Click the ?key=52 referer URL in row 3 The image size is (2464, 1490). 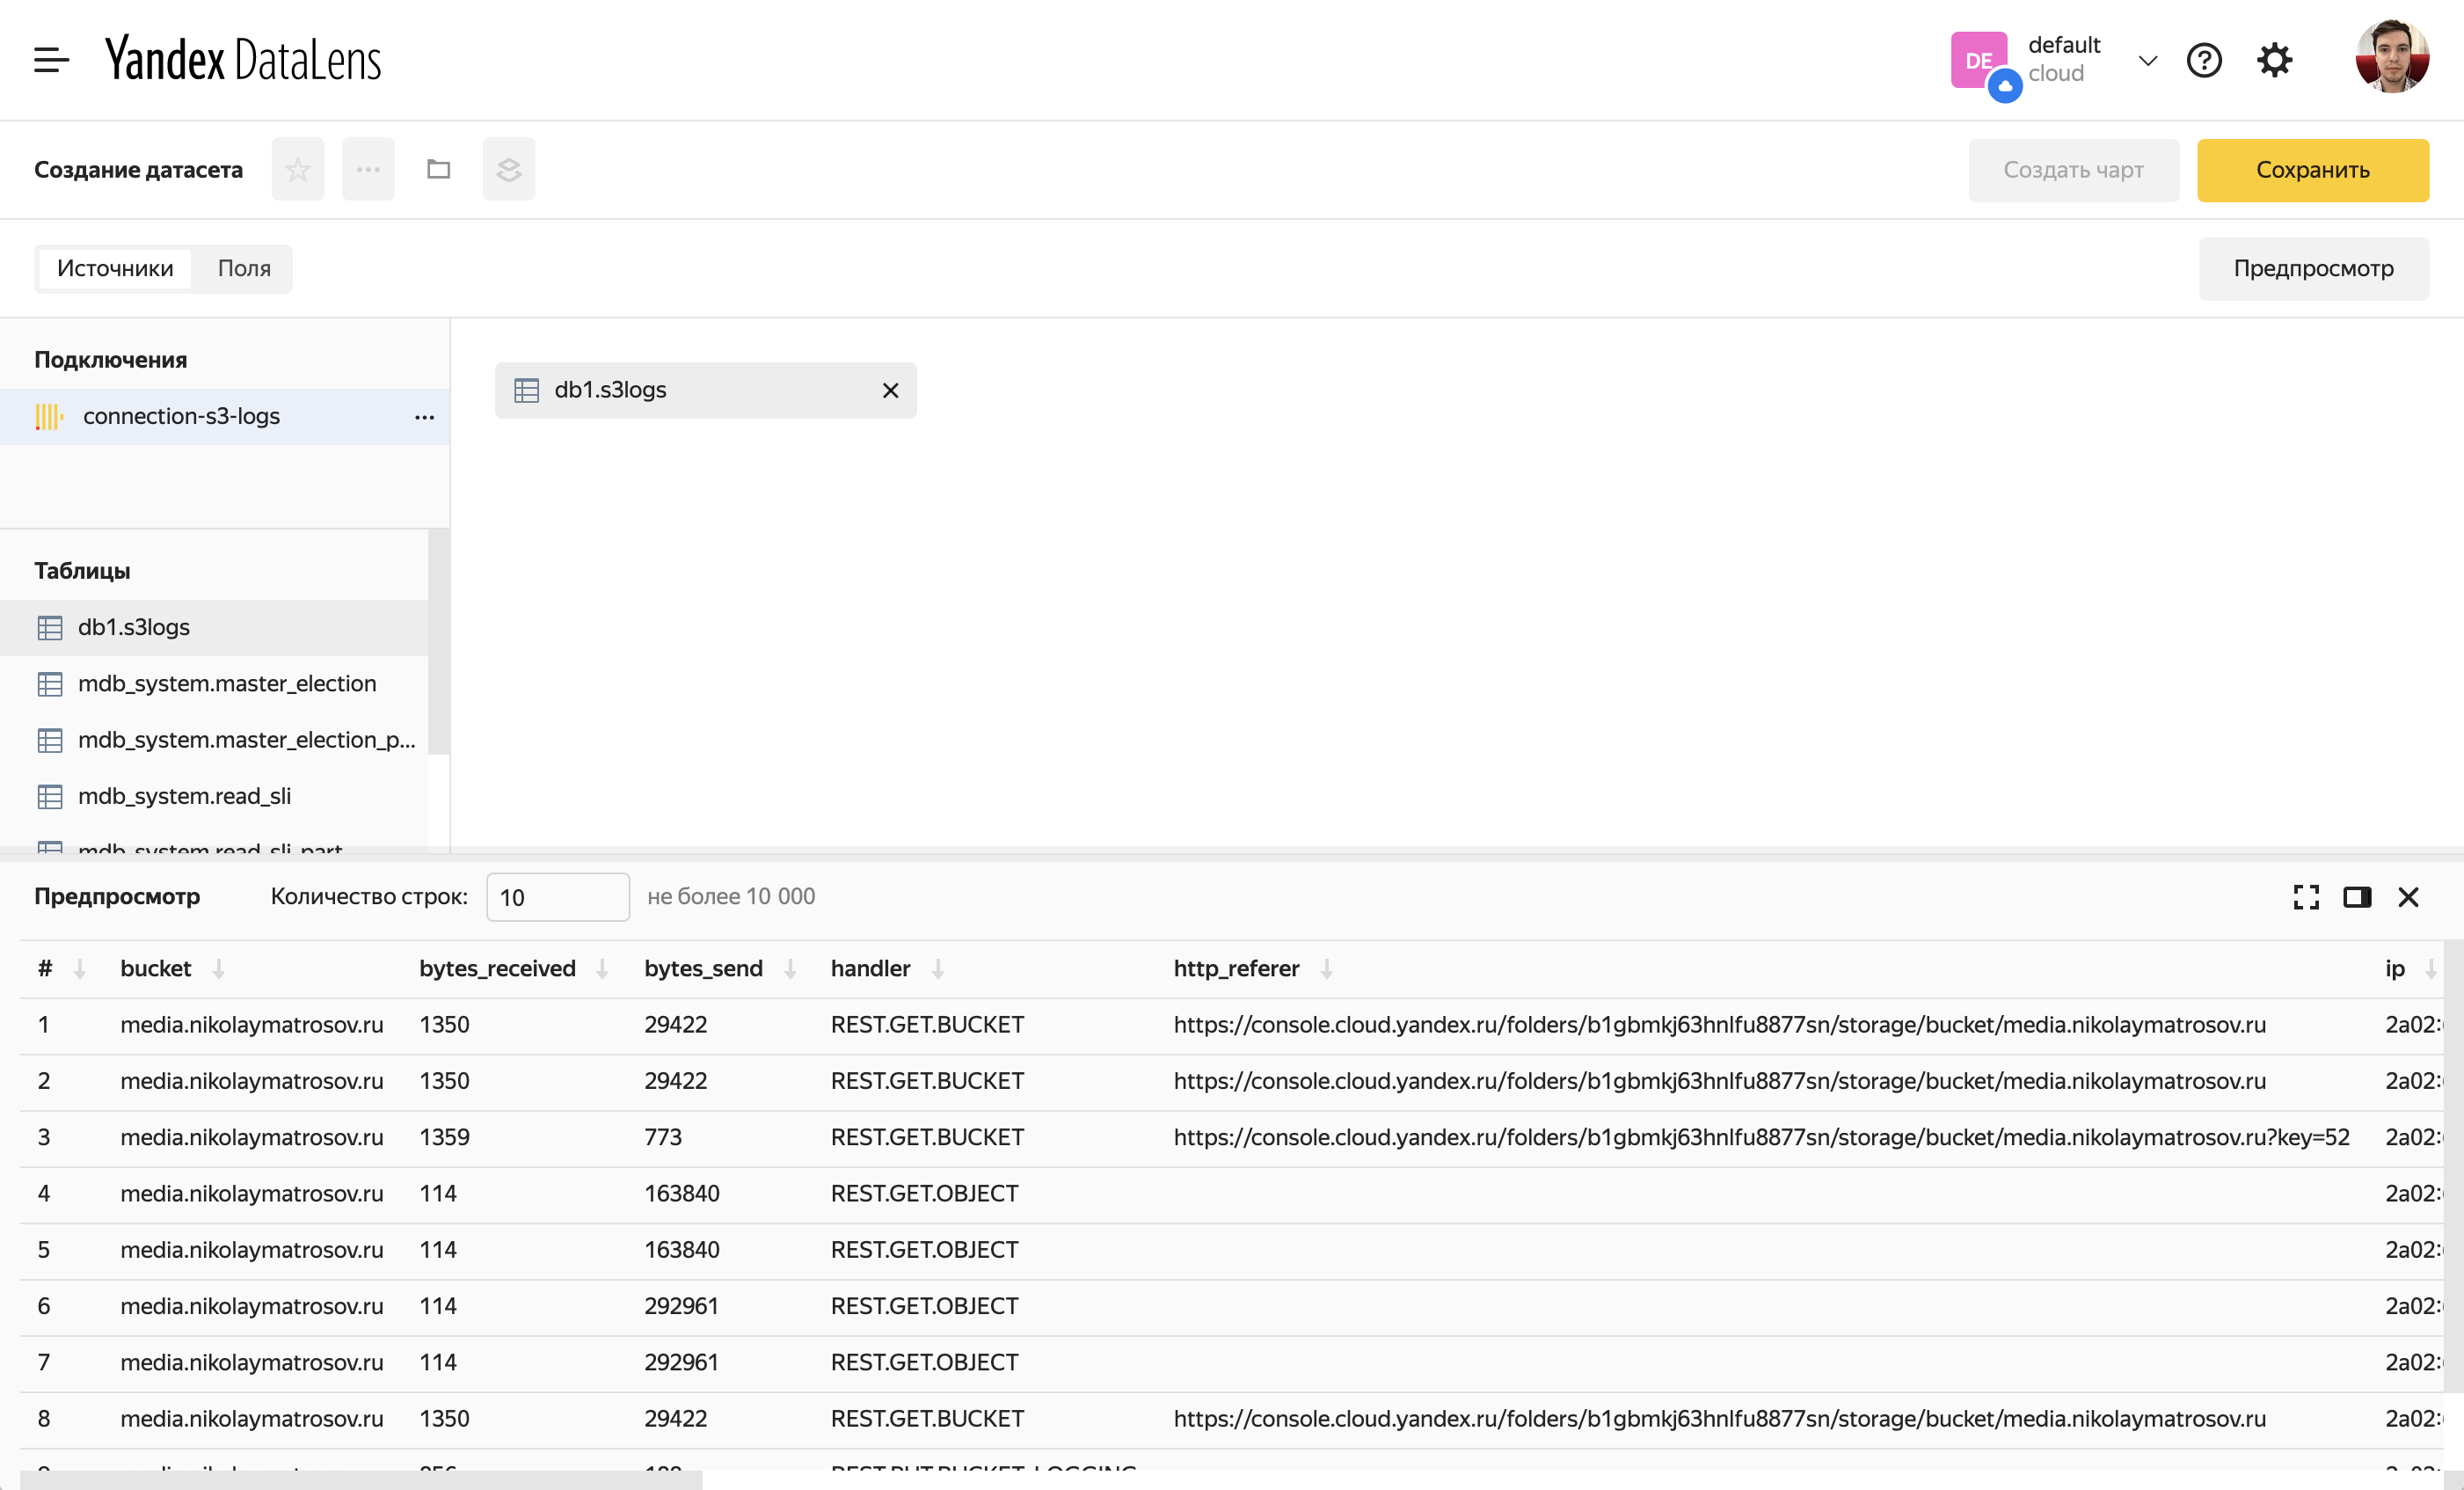click(1761, 1137)
